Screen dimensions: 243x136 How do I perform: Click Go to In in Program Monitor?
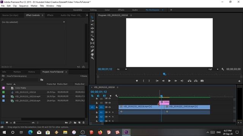pyautogui.click(x=157, y=81)
